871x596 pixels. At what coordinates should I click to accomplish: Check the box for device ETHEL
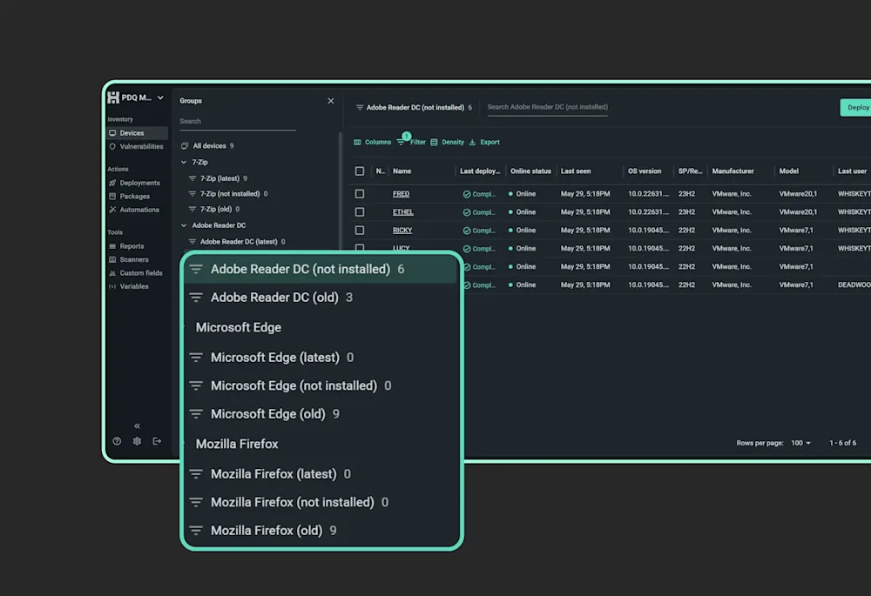(360, 212)
